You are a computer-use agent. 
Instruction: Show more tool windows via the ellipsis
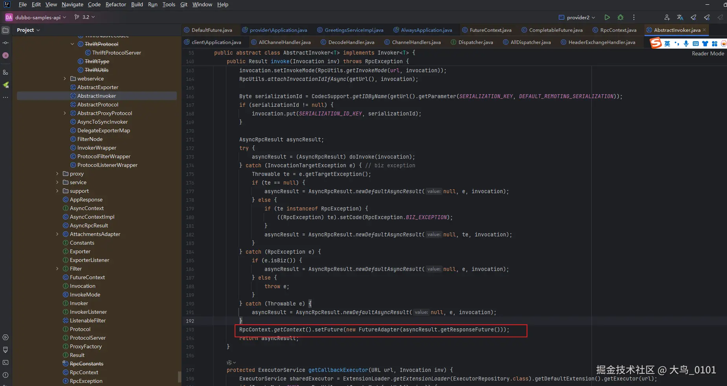coord(6,97)
